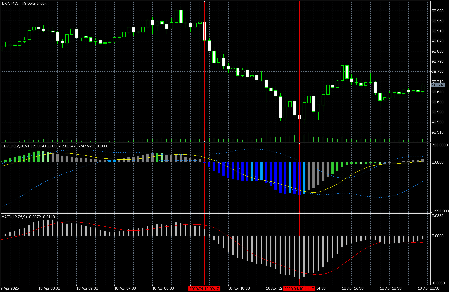This screenshot has width=449, height=292.
Task: Click the 10 Apr 16:30 time label
Action: point(353,288)
